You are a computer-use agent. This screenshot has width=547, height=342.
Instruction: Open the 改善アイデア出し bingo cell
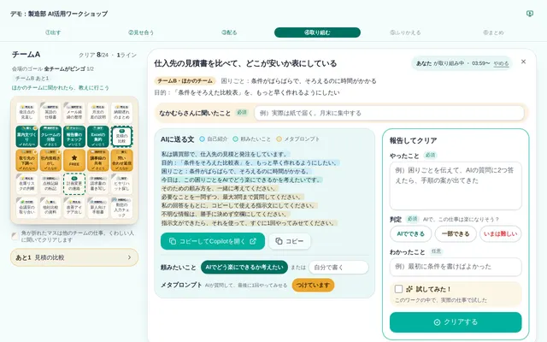[74, 208]
